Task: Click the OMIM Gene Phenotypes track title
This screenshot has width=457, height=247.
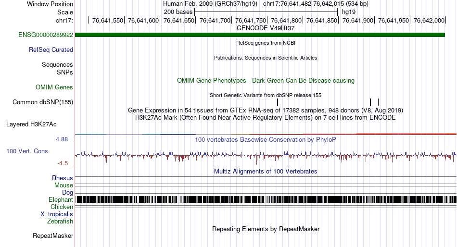Action: [x=266, y=80]
